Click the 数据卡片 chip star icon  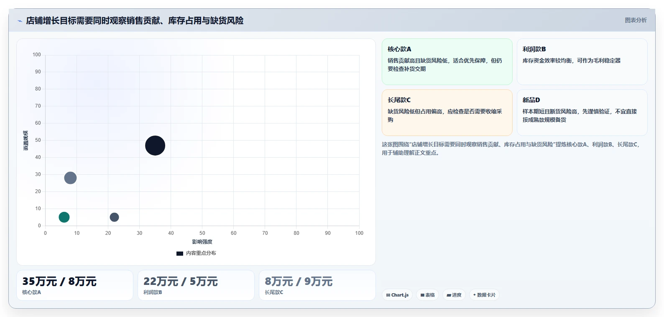click(474, 295)
